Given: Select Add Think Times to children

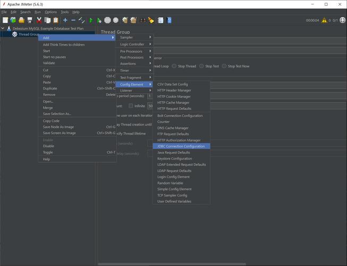Looking at the screenshot, I should tap(77, 45).
